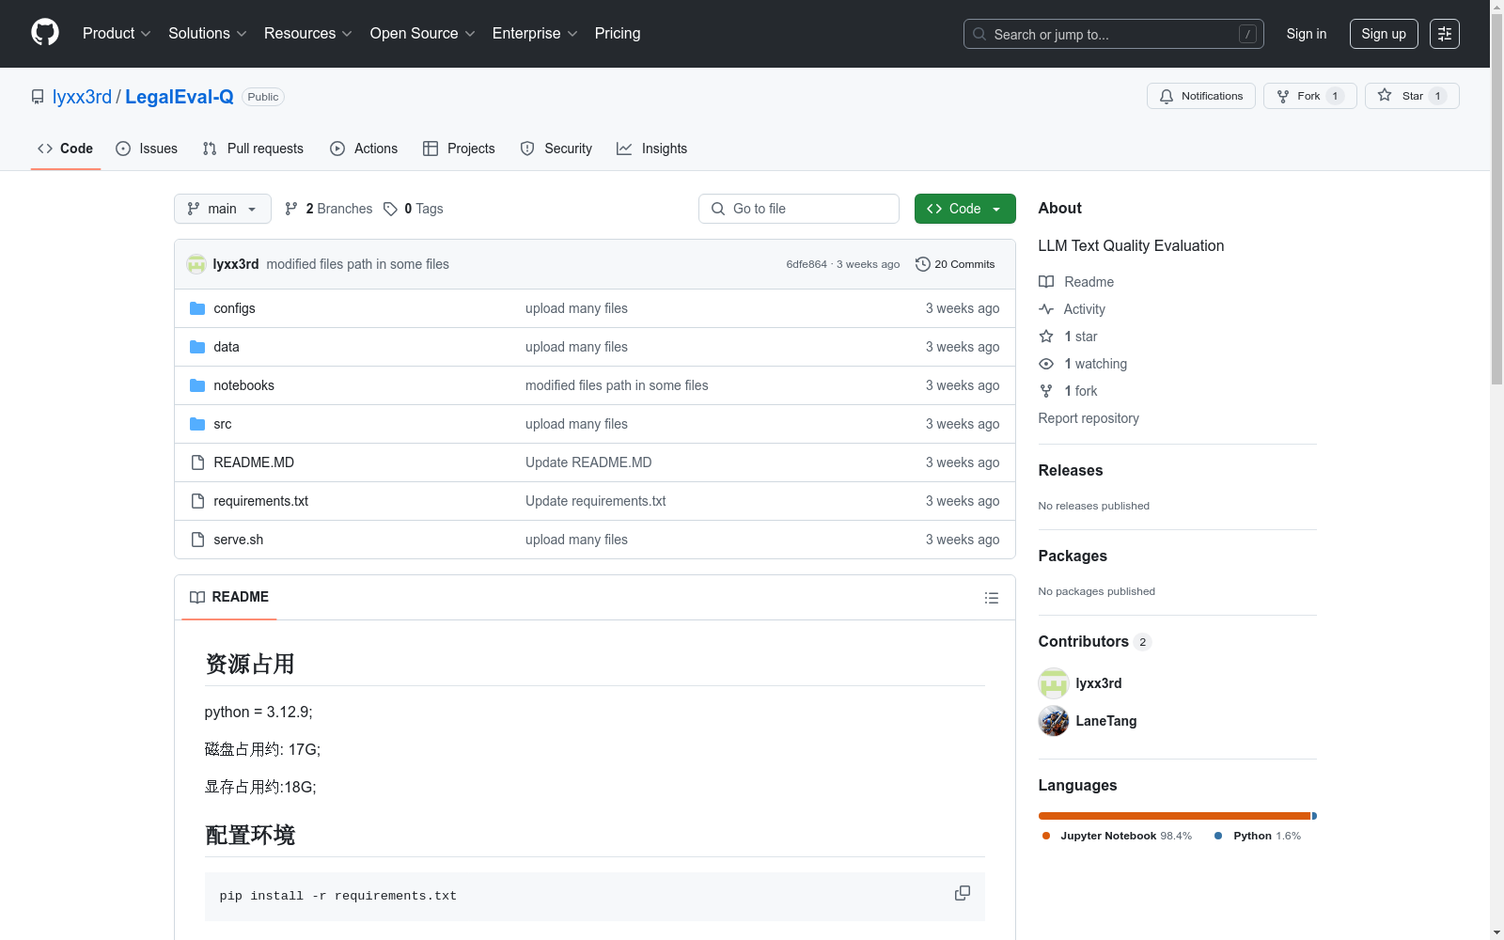Image resolution: width=1504 pixels, height=940 pixels.
Task: Click the requirements.txt file icon
Action: [197, 501]
